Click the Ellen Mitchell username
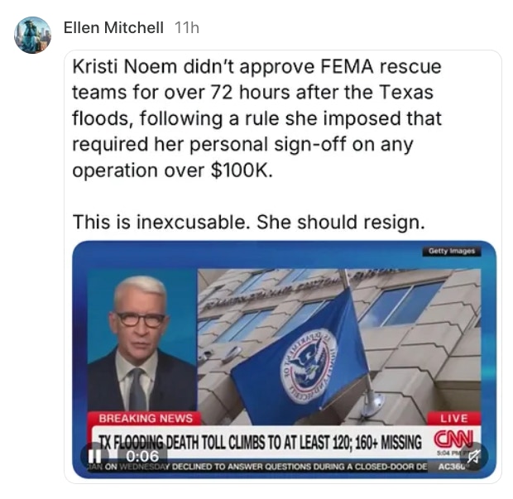The height and width of the screenshot is (499, 513). (113, 27)
